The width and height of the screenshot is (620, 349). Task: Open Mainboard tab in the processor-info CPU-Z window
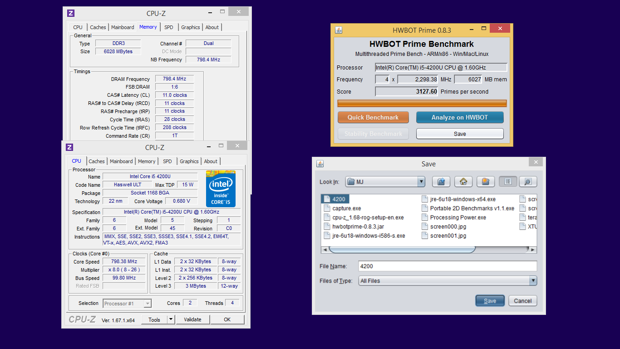pos(121,161)
